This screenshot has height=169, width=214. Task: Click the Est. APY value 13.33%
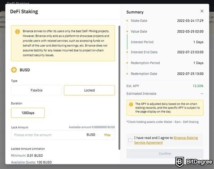(x=198, y=86)
